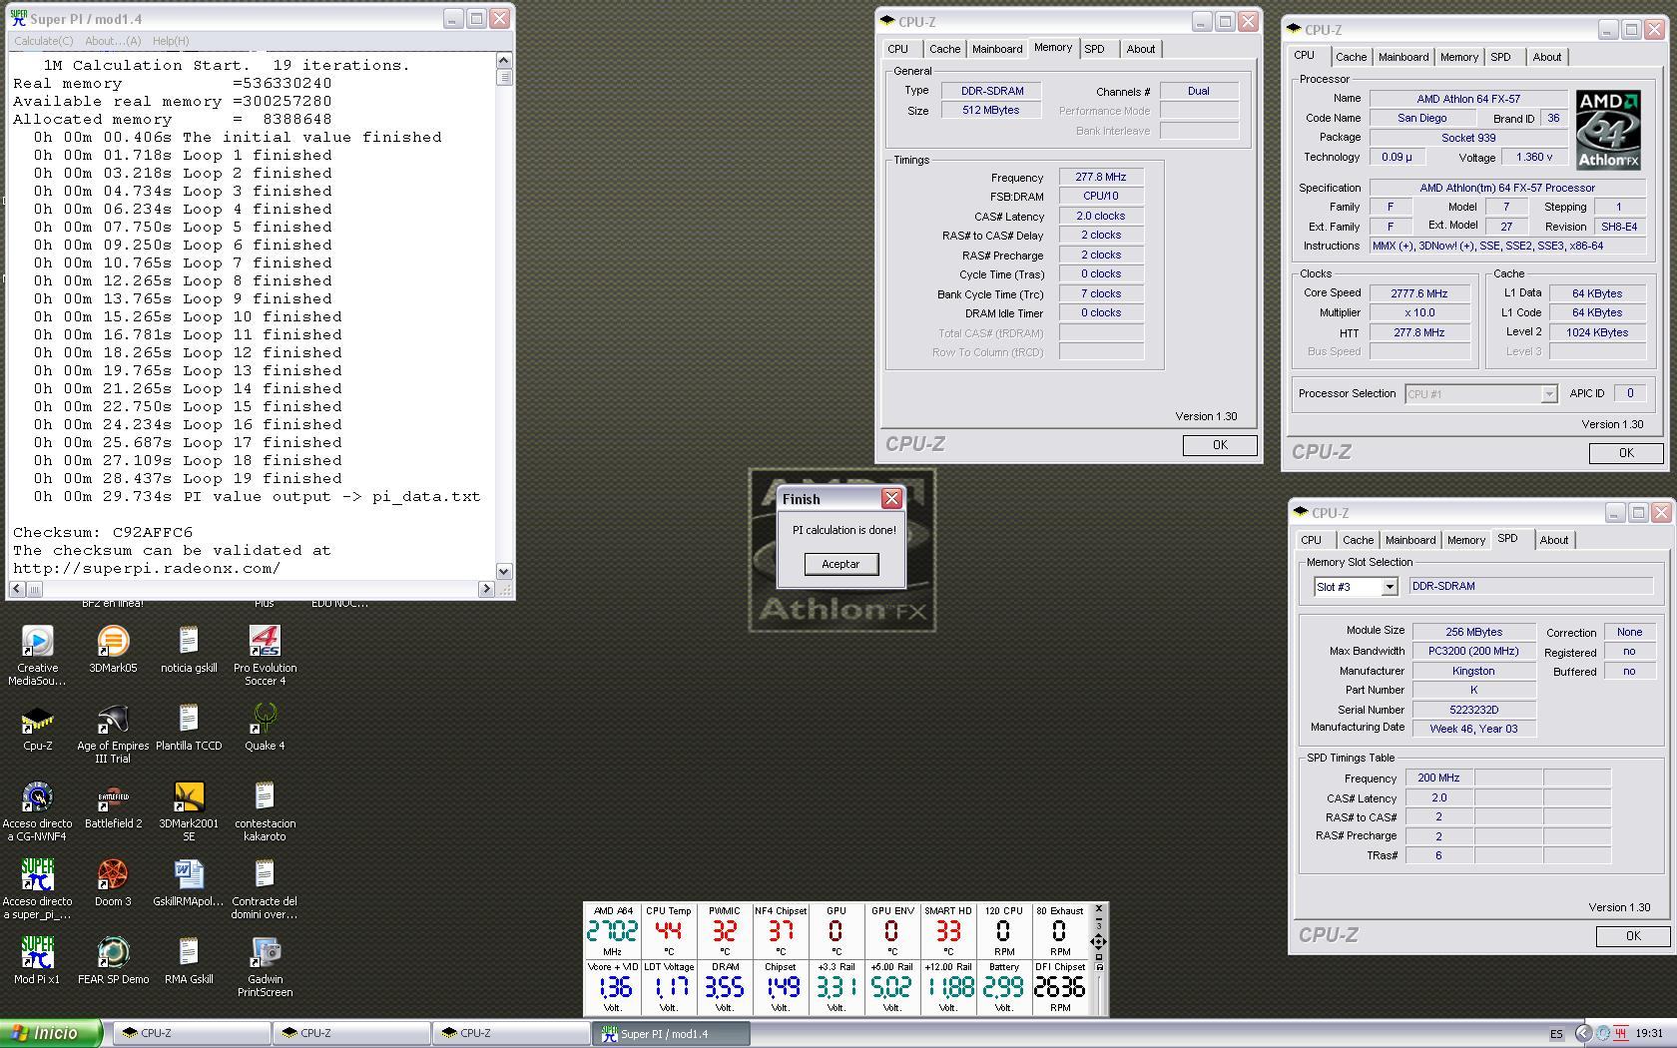Image resolution: width=1677 pixels, height=1048 pixels.
Task: Open Gadwin PrintScreen desktop icon
Action: 265,966
